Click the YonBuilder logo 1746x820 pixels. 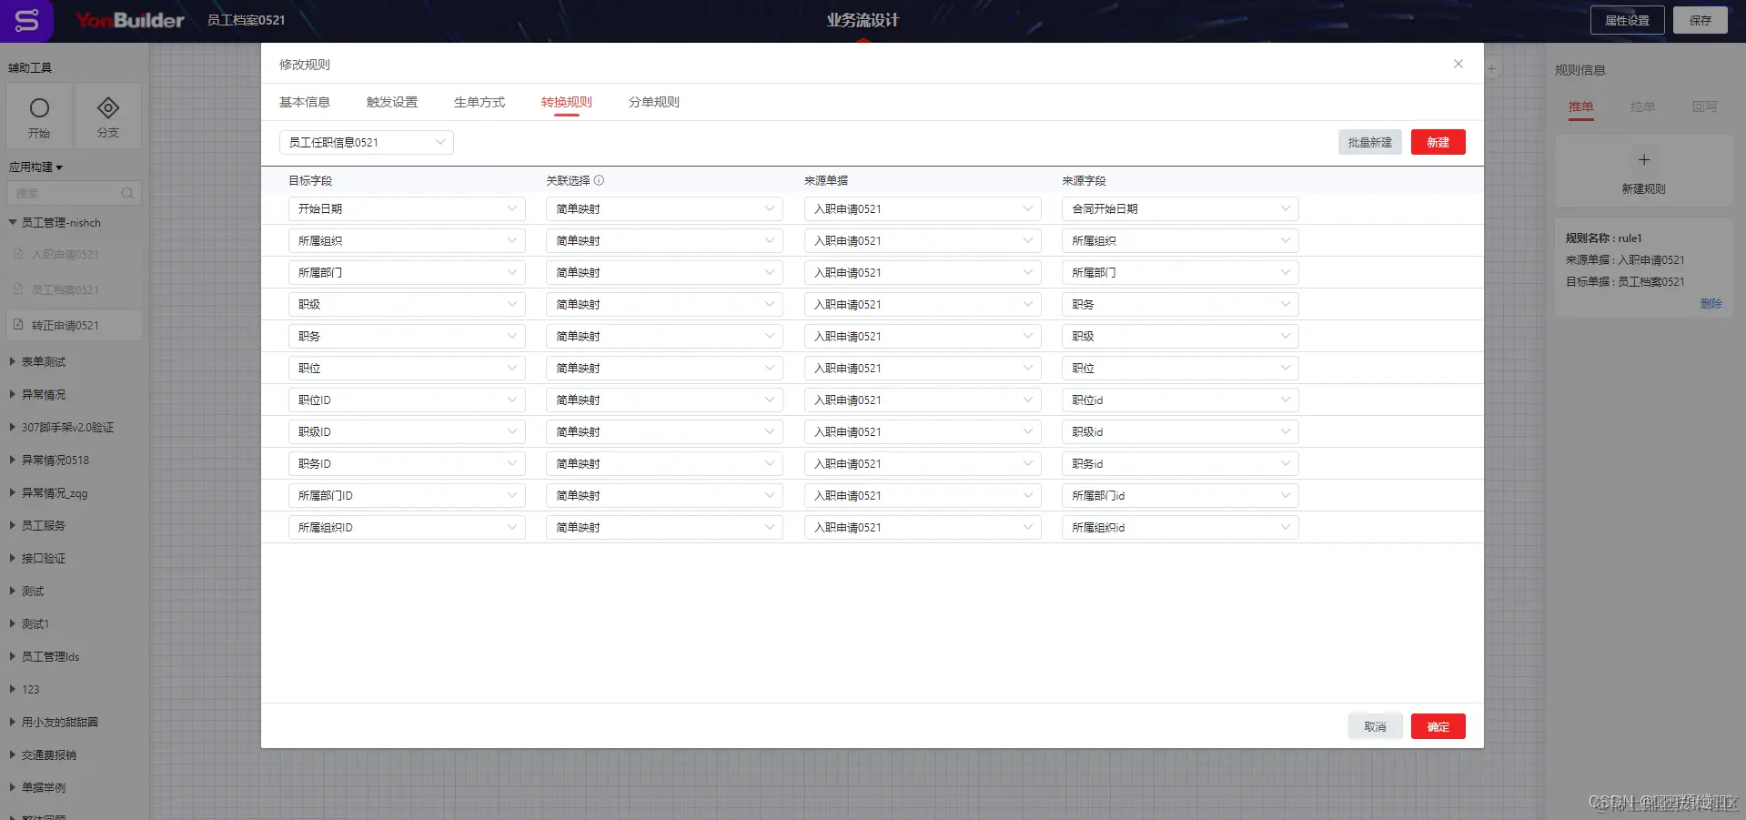point(129,20)
